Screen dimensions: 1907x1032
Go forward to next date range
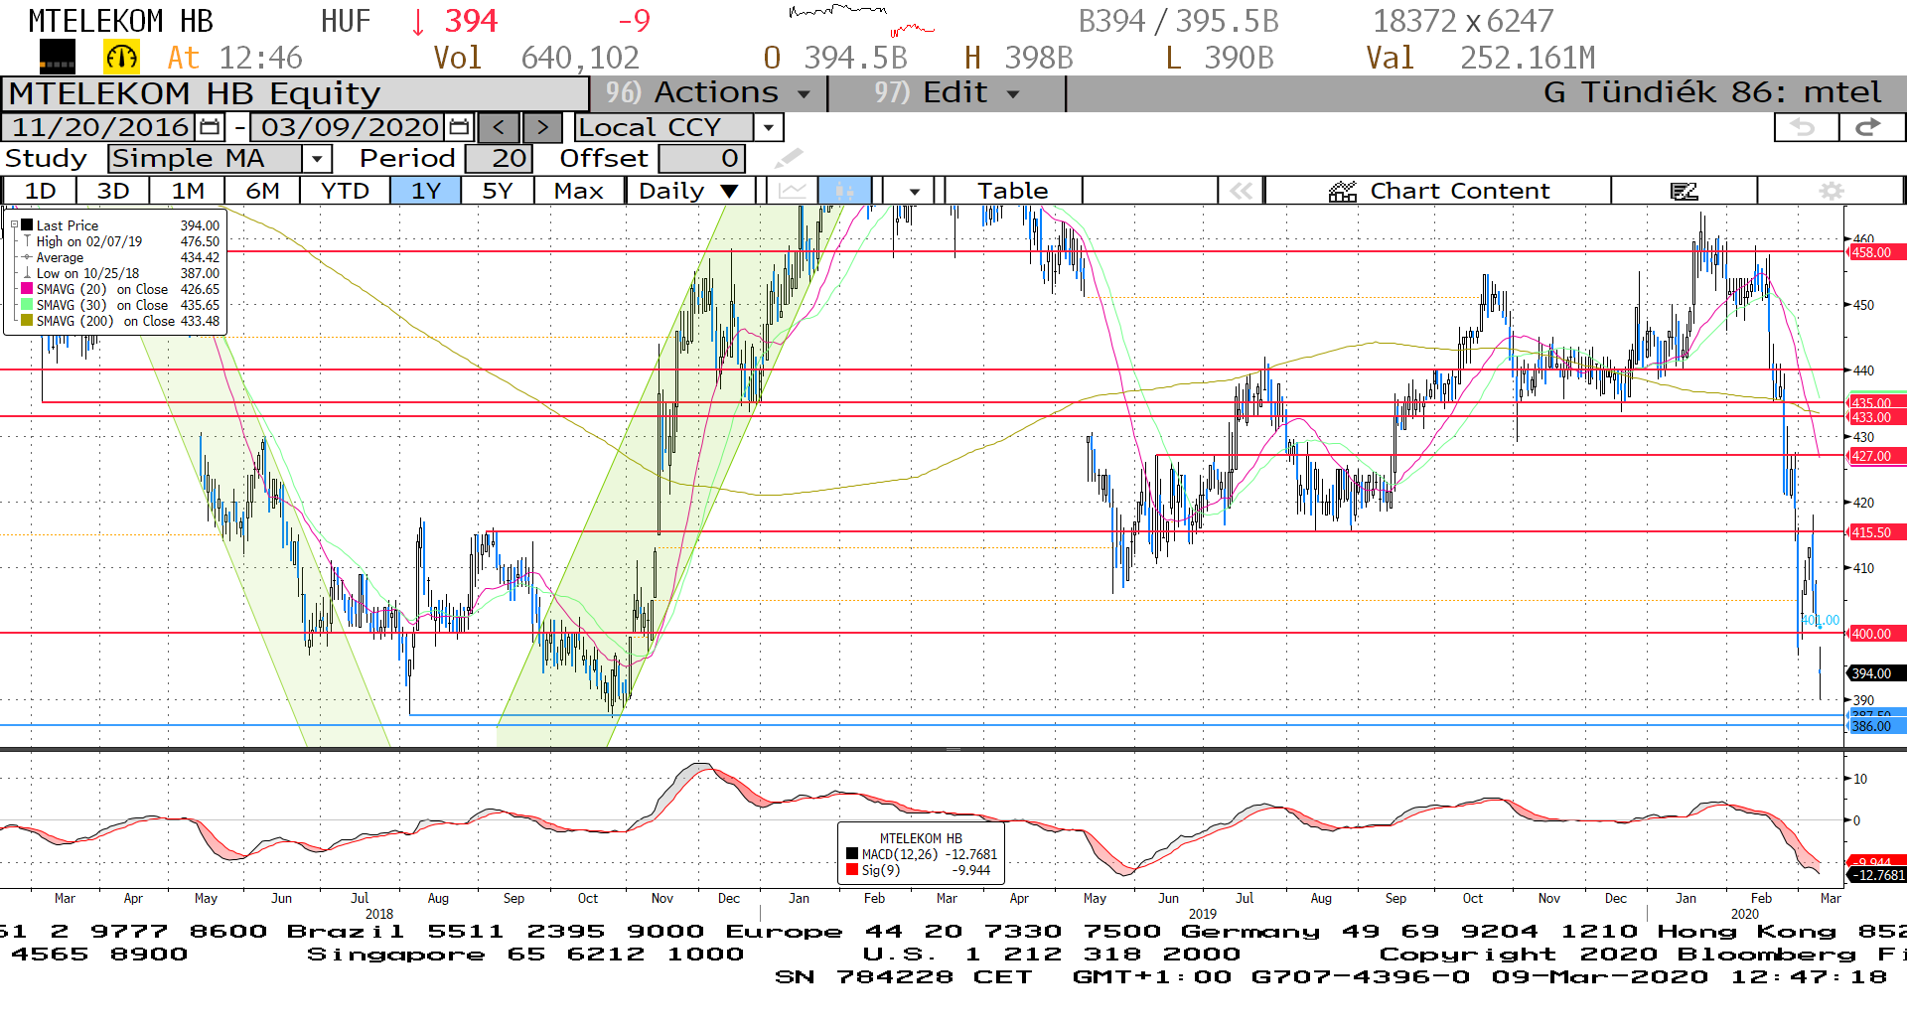pos(542,127)
